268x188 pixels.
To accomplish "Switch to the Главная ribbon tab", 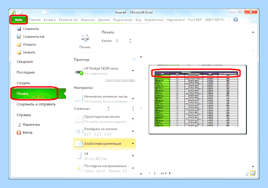I will coord(35,20).
